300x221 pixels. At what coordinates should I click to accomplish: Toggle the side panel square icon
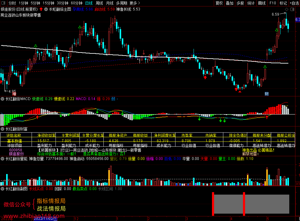click(x=292, y=10)
